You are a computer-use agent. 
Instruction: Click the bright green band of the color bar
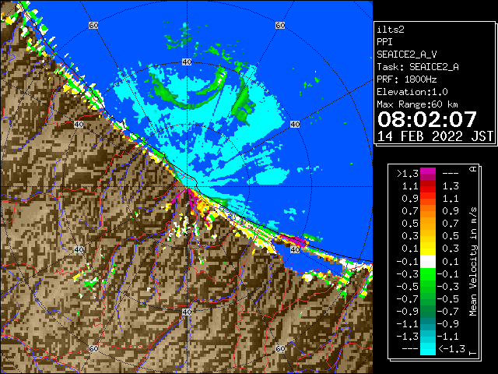pos(428,274)
